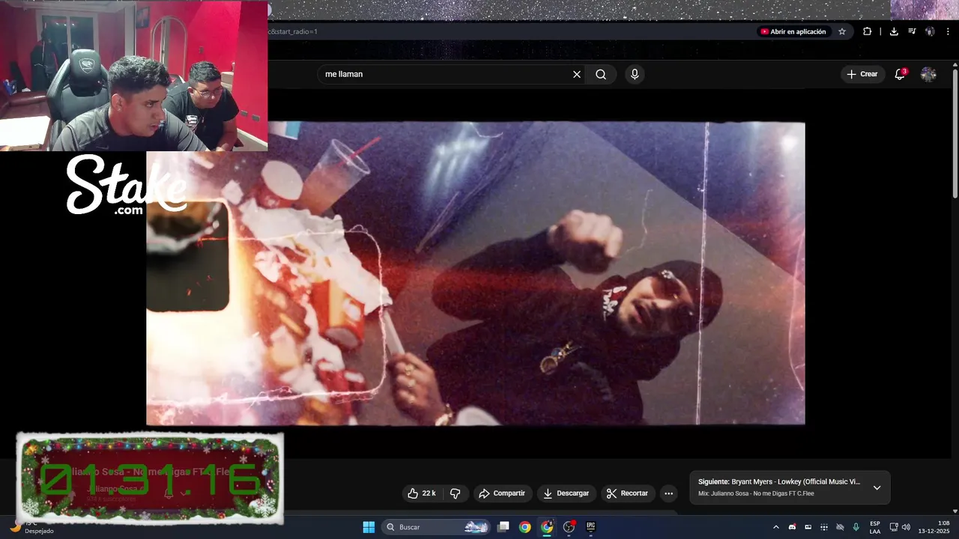This screenshot has width=959, height=539.
Task: Open the OBS Studio taskbar icon
Action: (569, 527)
